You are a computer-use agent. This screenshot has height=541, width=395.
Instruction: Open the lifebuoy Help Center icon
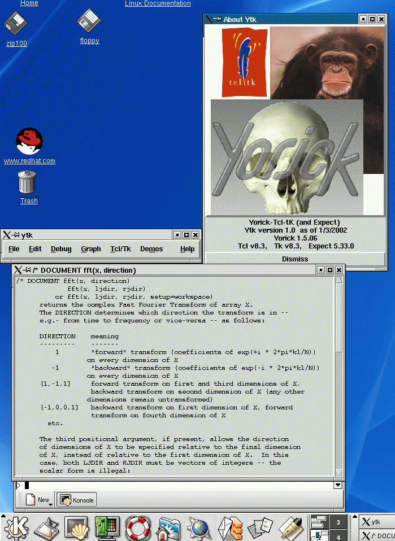[x=138, y=529]
